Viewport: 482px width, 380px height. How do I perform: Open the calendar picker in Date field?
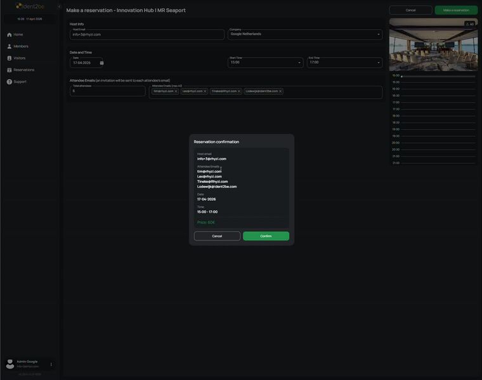[101, 63]
